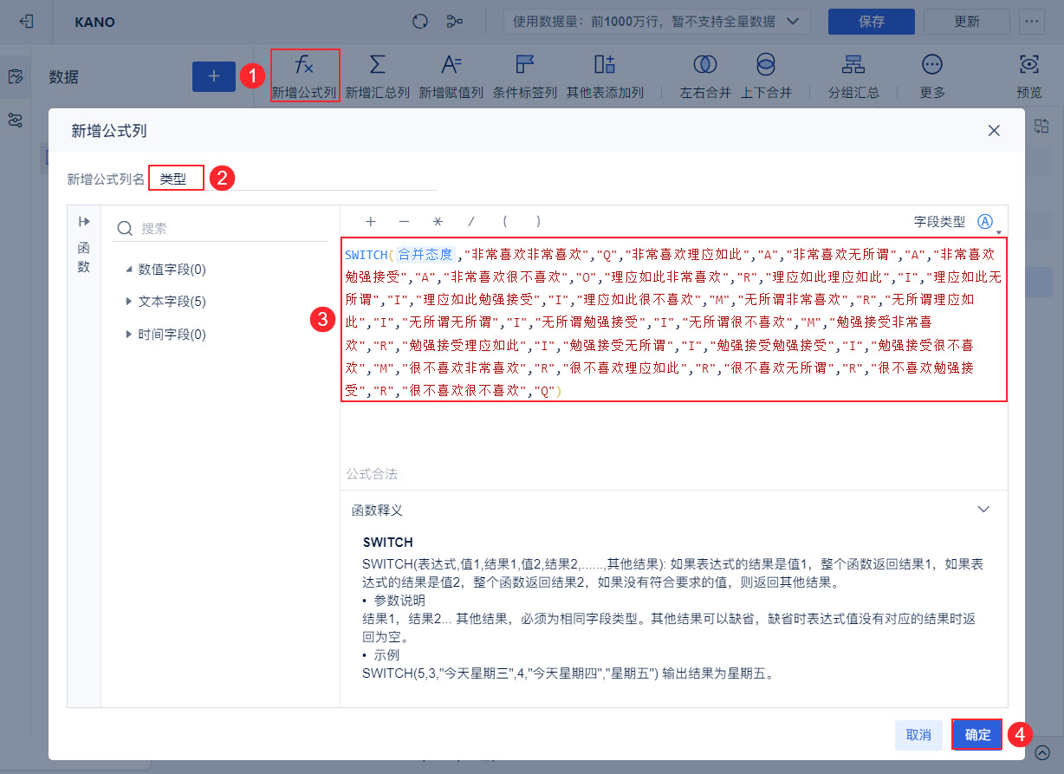Insert multiply asterisk operator
This screenshot has width=1064, height=774.
point(438,222)
